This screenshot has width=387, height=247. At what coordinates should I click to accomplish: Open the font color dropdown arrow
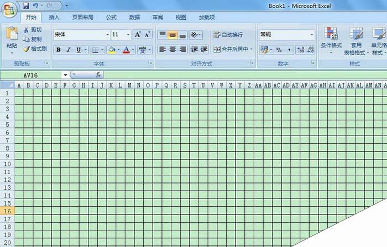pyautogui.click(x=133, y=50)
